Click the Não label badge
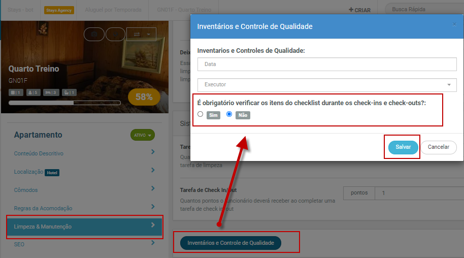This screenshot has height=258, width=464. click(x=243, y=115)
